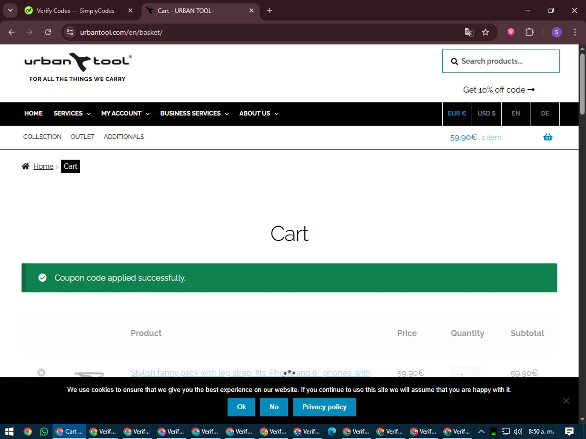Click the taskbar clock 8:50 a. m.
This screenshot has width=586, height=439.
[x=541, y=432]
